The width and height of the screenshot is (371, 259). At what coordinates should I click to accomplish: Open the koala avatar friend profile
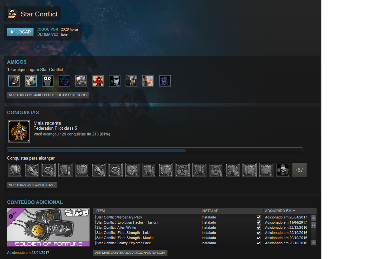31,81
